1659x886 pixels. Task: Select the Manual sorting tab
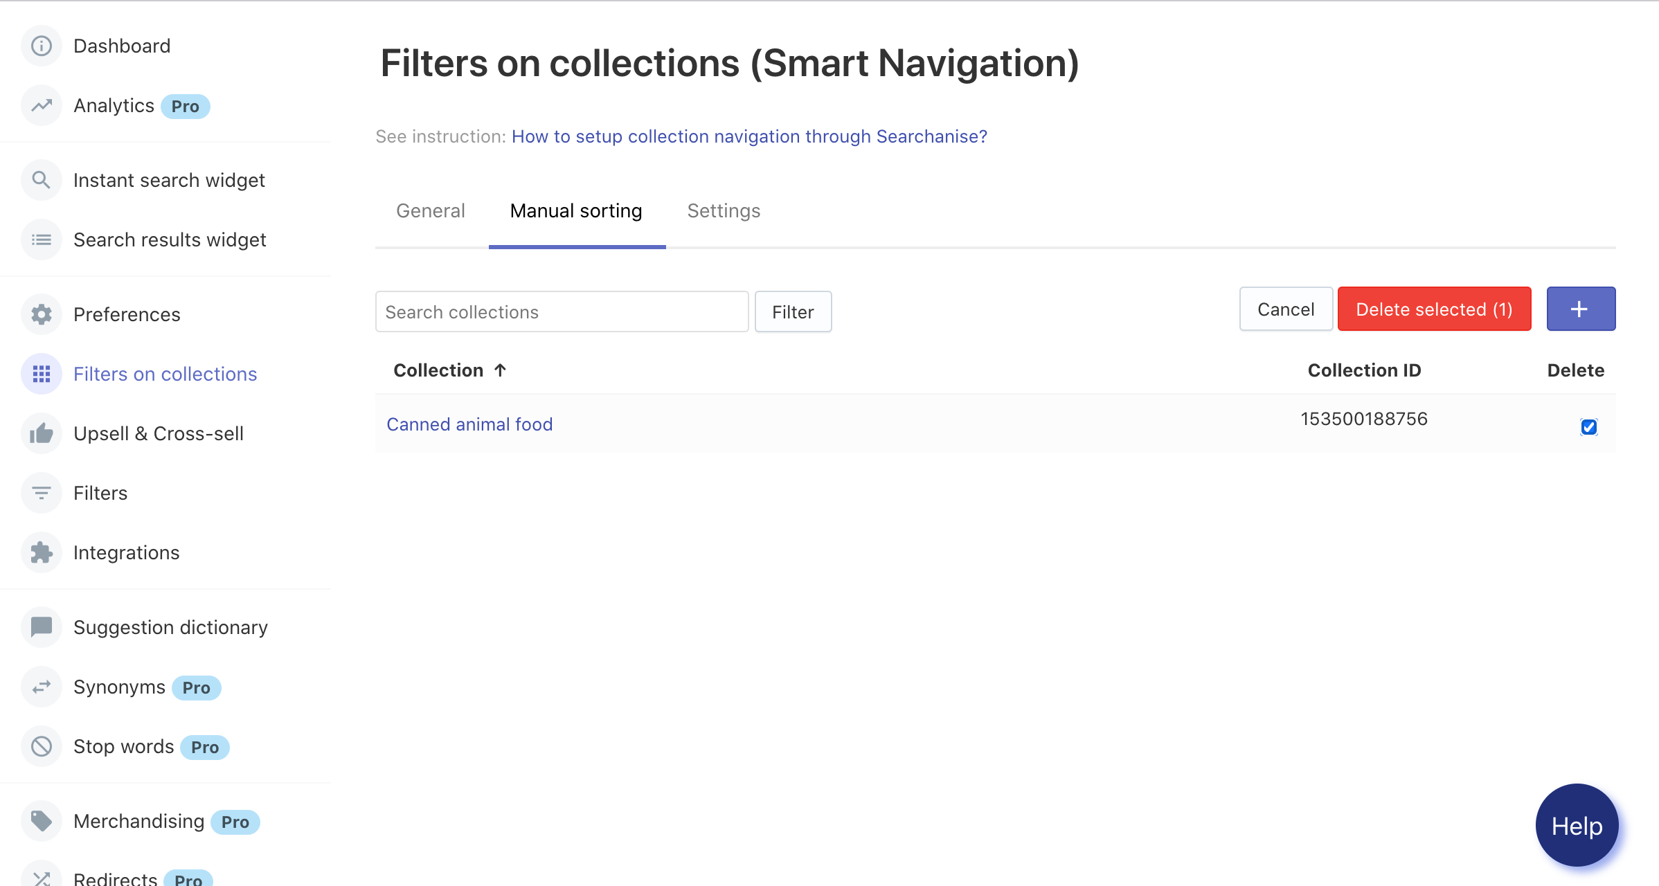point(576,210)
